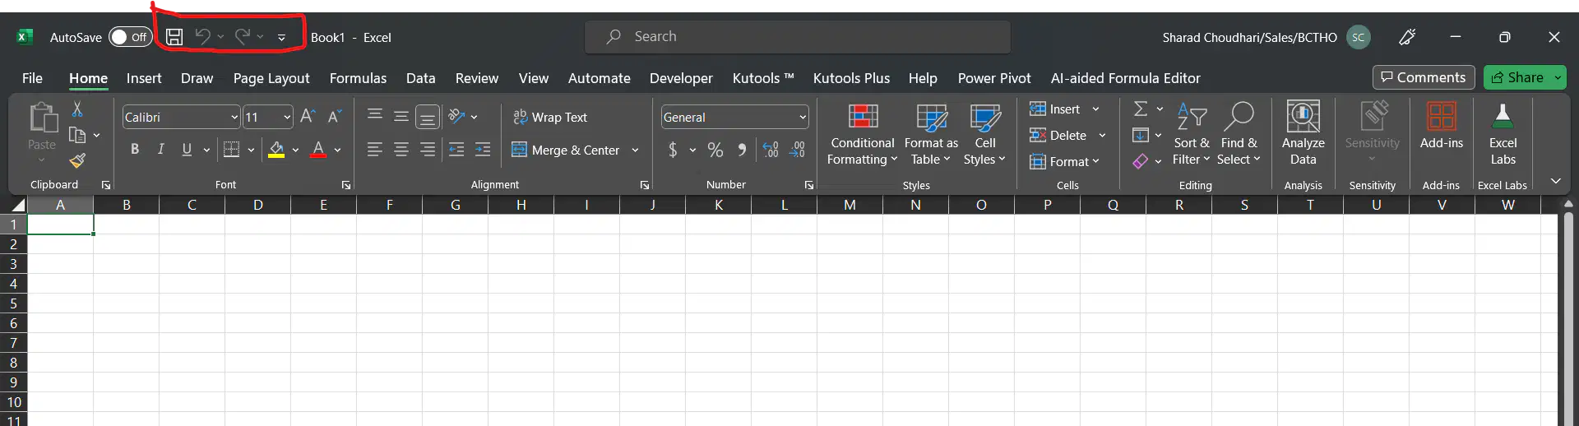This screenshot has height=426, width=1579.
Task: Click Decrease Font Size icon
Action: [334, 117]
